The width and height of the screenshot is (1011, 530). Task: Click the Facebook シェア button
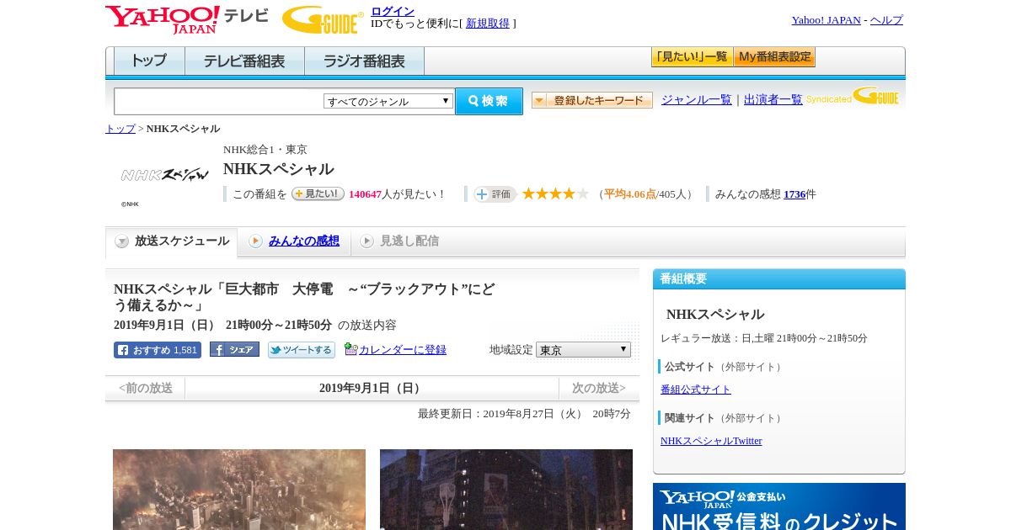[x=234, y=349]
